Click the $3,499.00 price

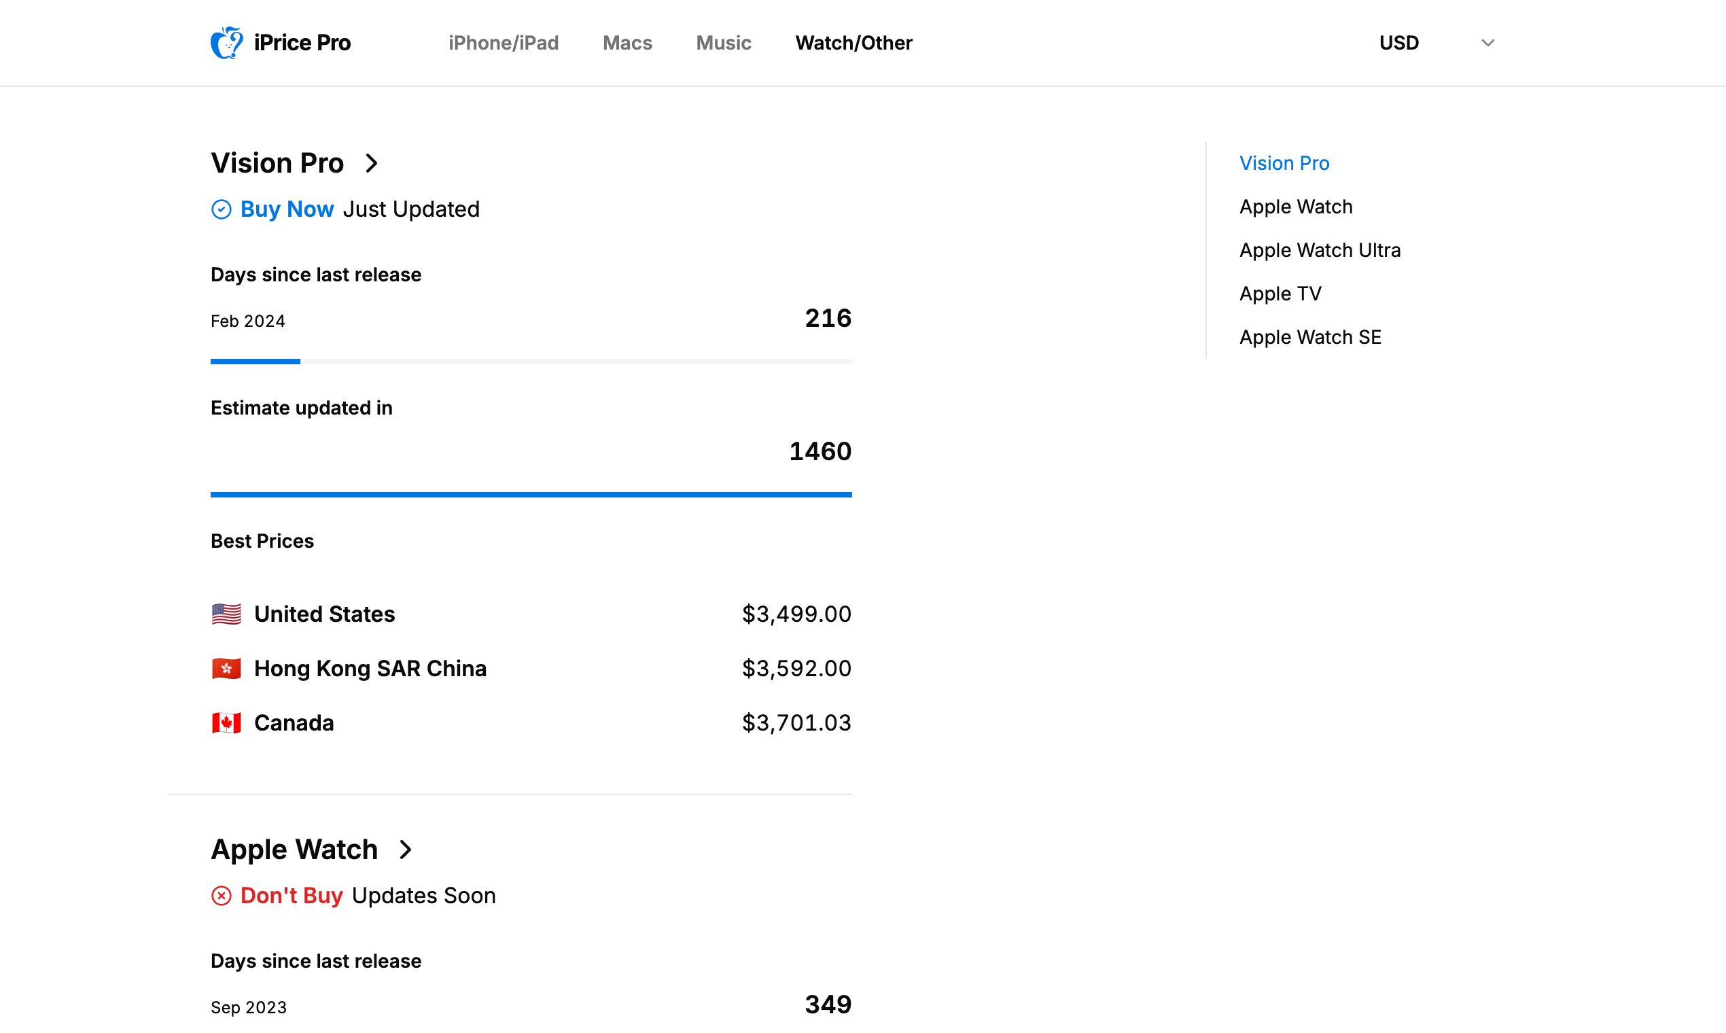[x=796, y=614]
